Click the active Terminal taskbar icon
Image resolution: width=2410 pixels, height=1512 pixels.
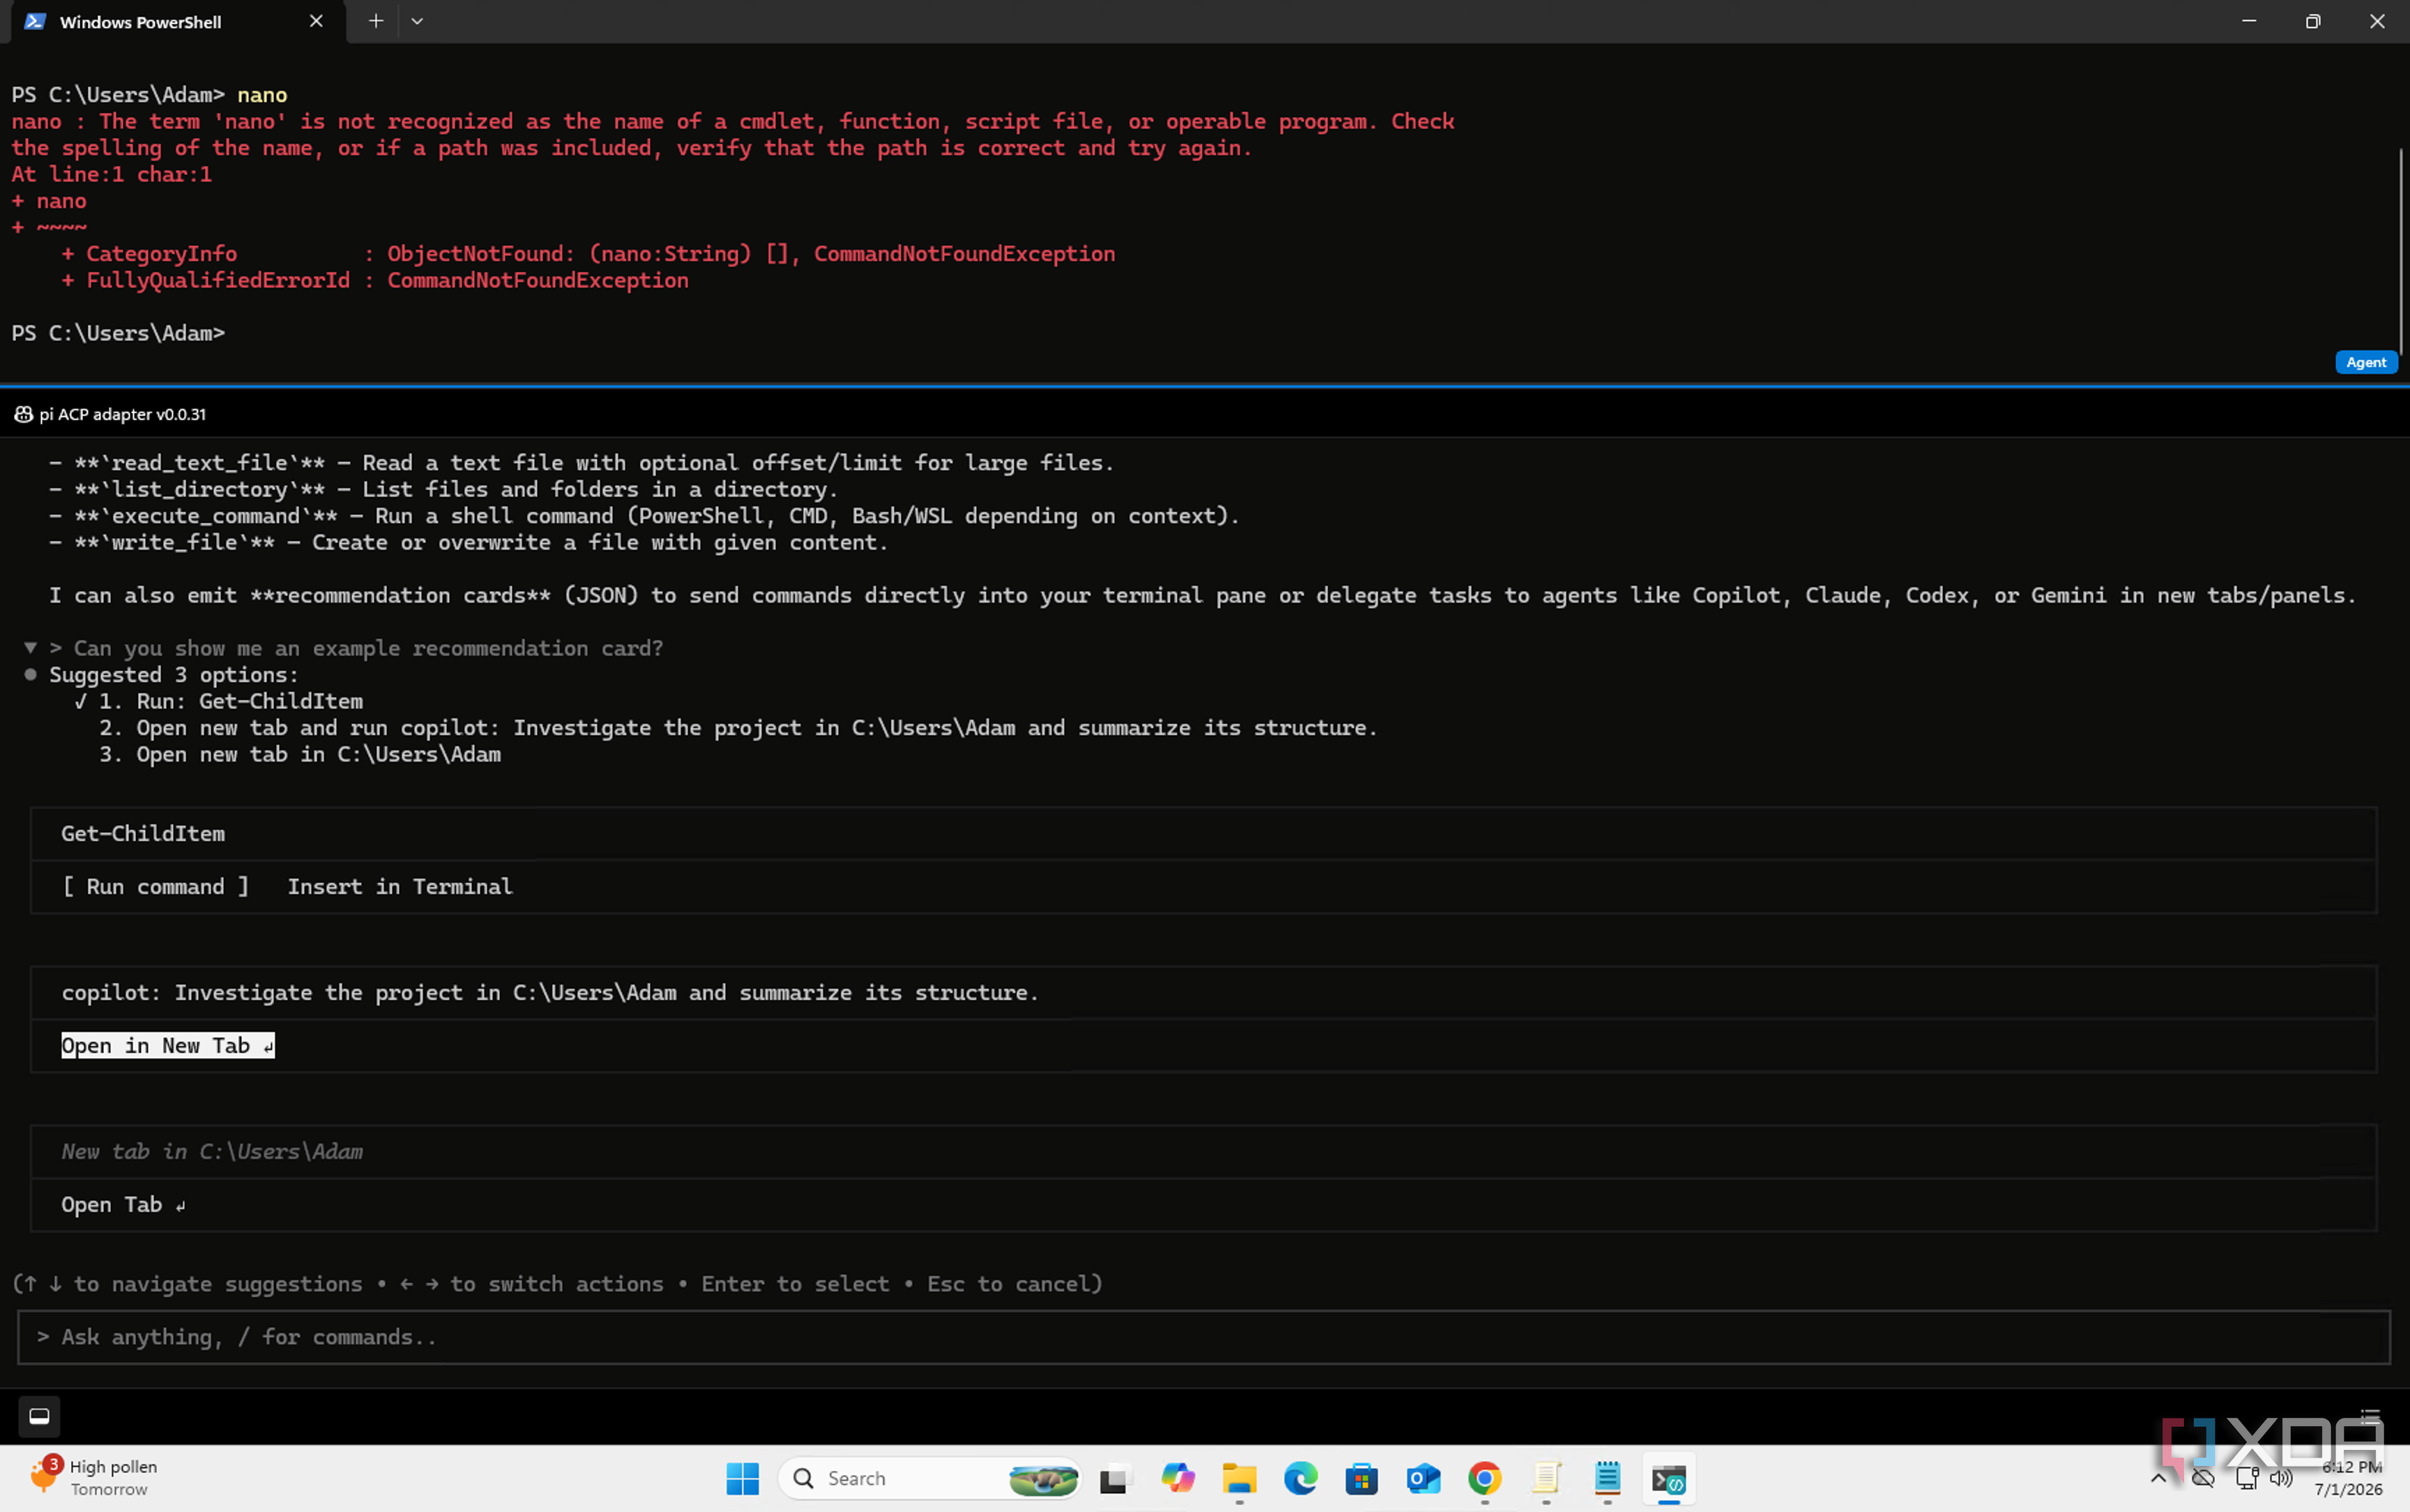(1668, 1479)
